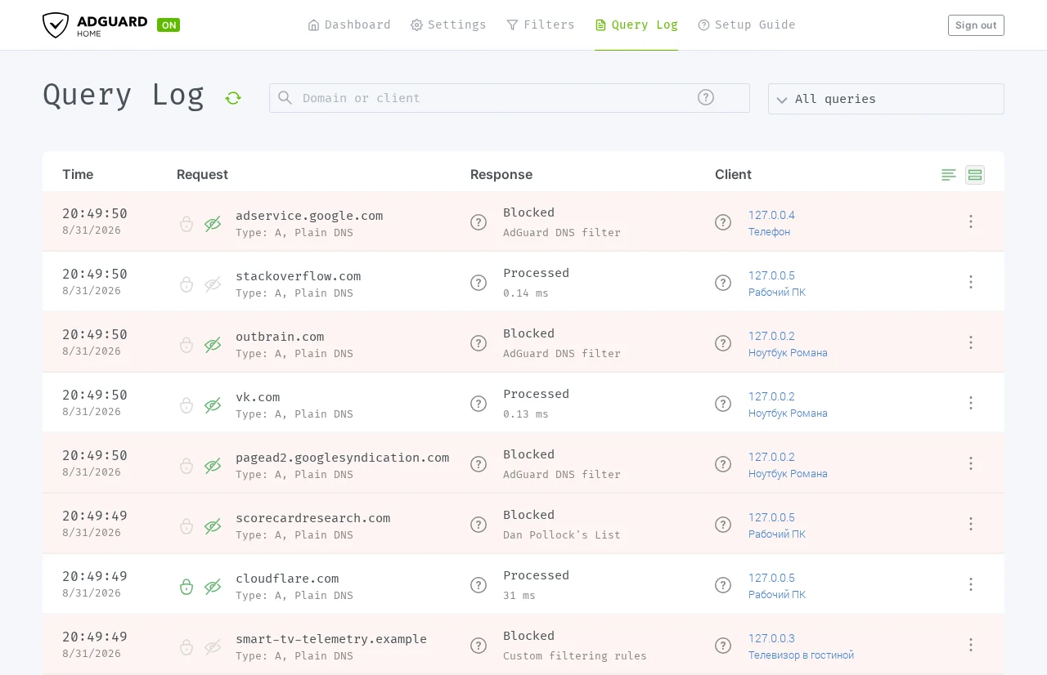Image resolution: width=1047 pixels, height=675 pixels.
Task: Open actions menu for adservice.google.com
Action: point(971,221)
